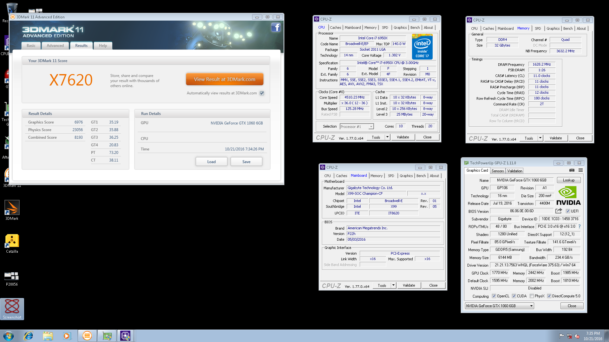Viewport: 609px width, 342px height.
Task: Open Windows Explorer folder in the taskbar
Action: (x=48, y=336)
